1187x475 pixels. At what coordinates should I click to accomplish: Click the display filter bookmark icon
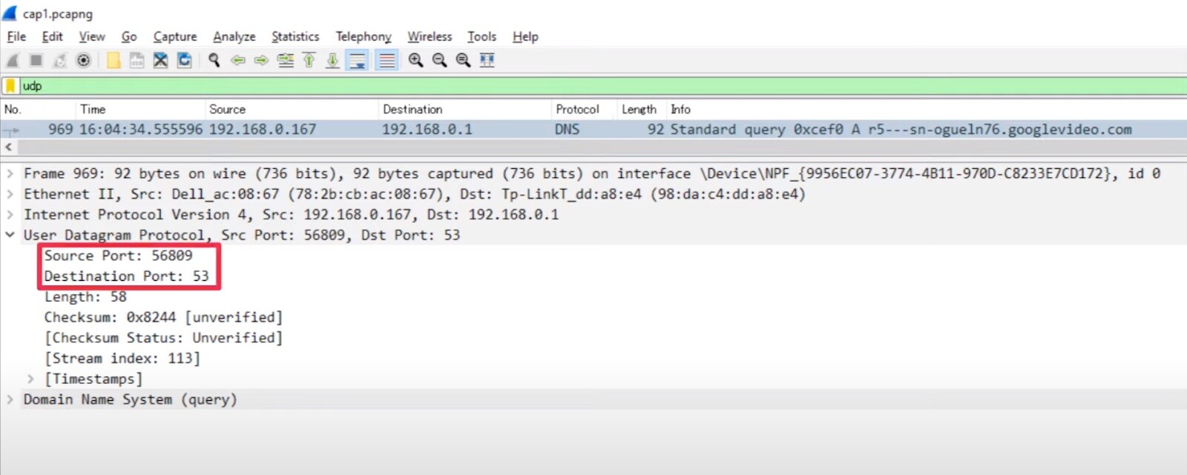click(10, 86)
